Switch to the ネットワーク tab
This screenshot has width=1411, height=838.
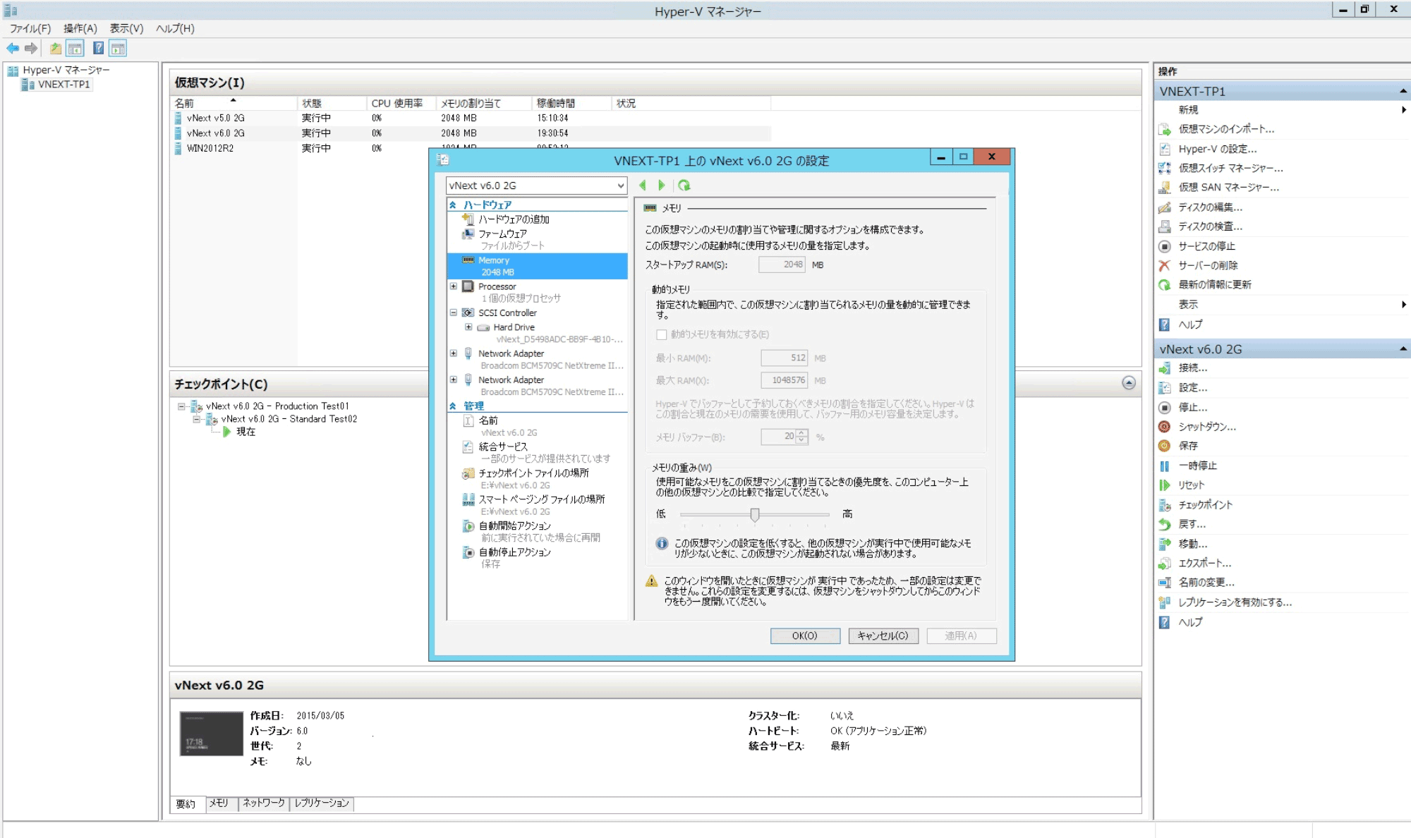pyautogui.click(x=264, y=803)
